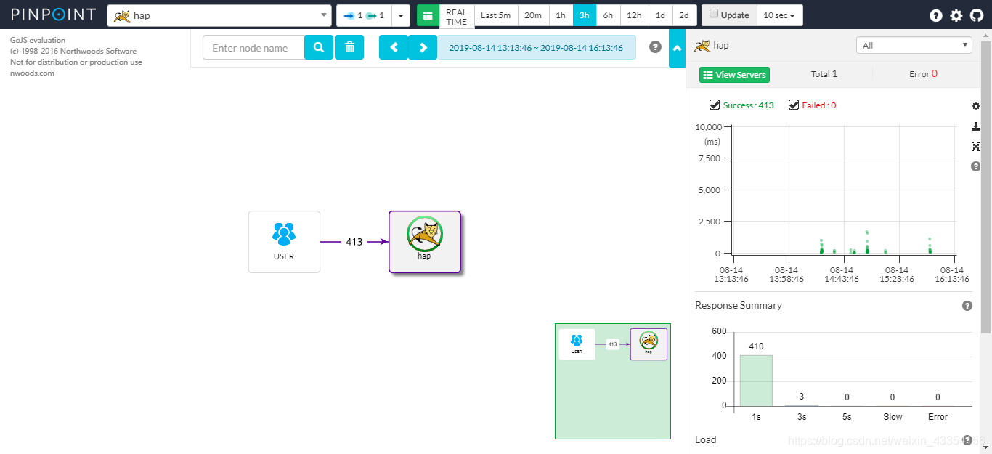
Task: Click the date range 2019-08-14 display
Action: [x=536, y=48]
